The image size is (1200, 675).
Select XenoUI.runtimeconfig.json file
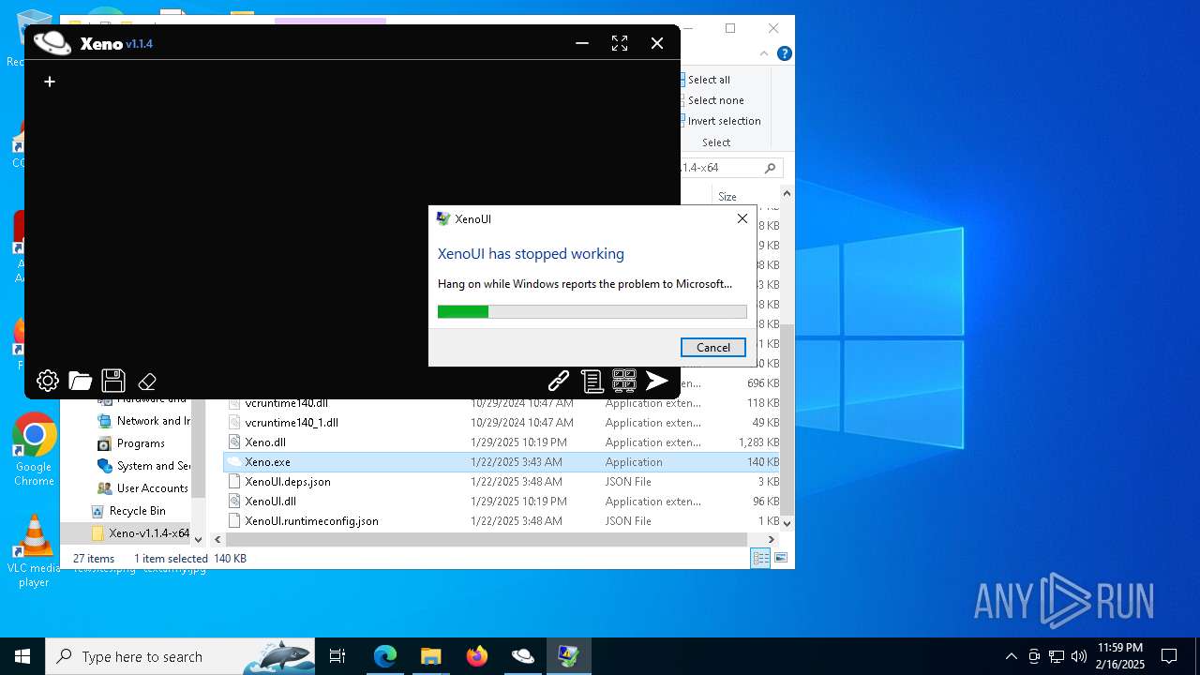click(x=311, y=521)
